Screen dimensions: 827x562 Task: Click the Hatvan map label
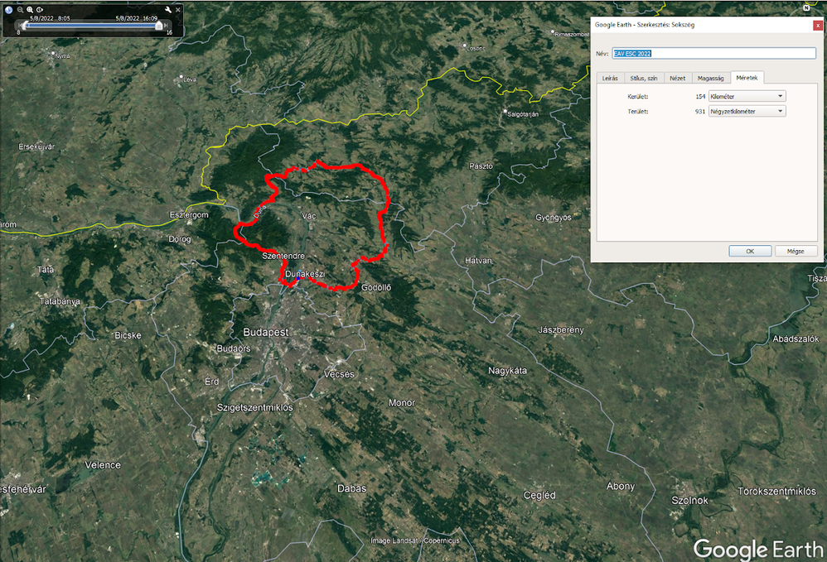[478, 261]
